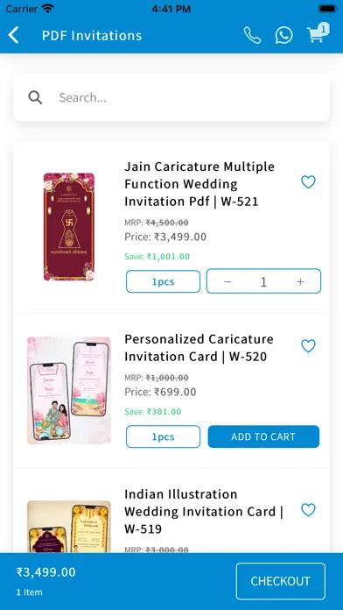This screenshot has height=610, width=343.
Task: Favorite the Indian Illustration W-519 card
Action: pyautogui.click(x=308, y=509)
